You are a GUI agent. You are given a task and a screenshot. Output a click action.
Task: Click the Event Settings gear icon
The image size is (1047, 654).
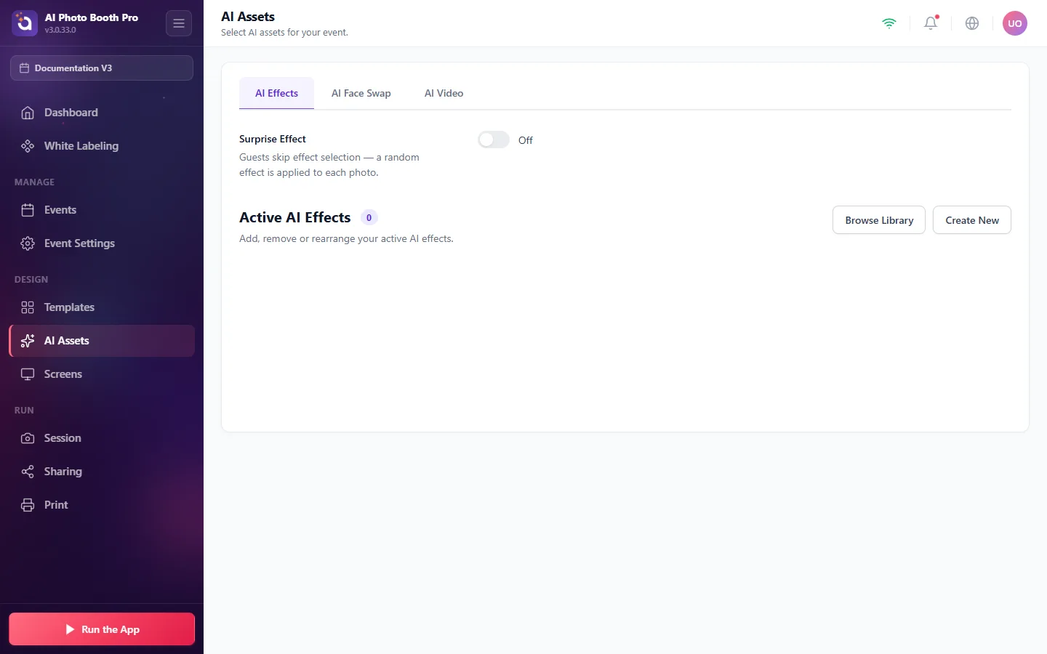click(x=28, y=243)
